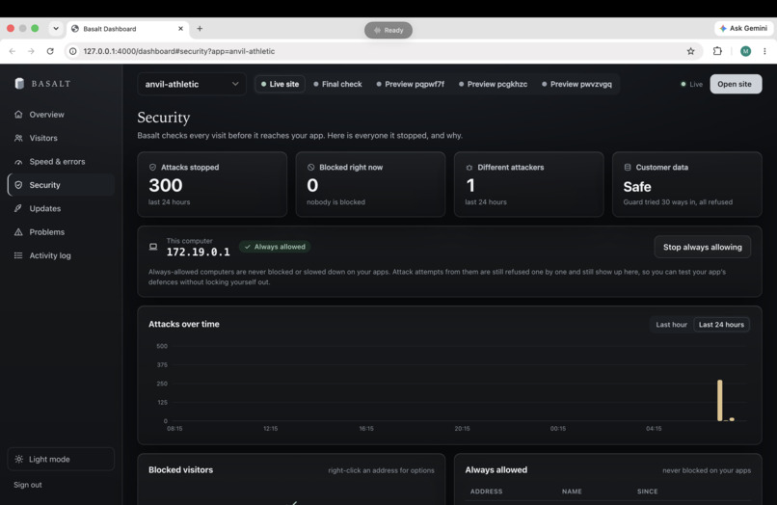This screenshot has height=505, width=777.
Task: Toggle Light mode
Action: (x=61, y=460)
